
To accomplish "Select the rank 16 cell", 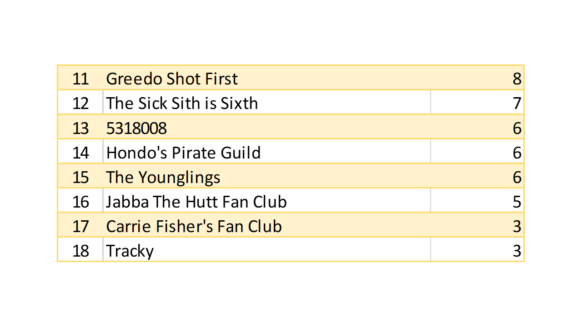I will (x=80, y=201).
